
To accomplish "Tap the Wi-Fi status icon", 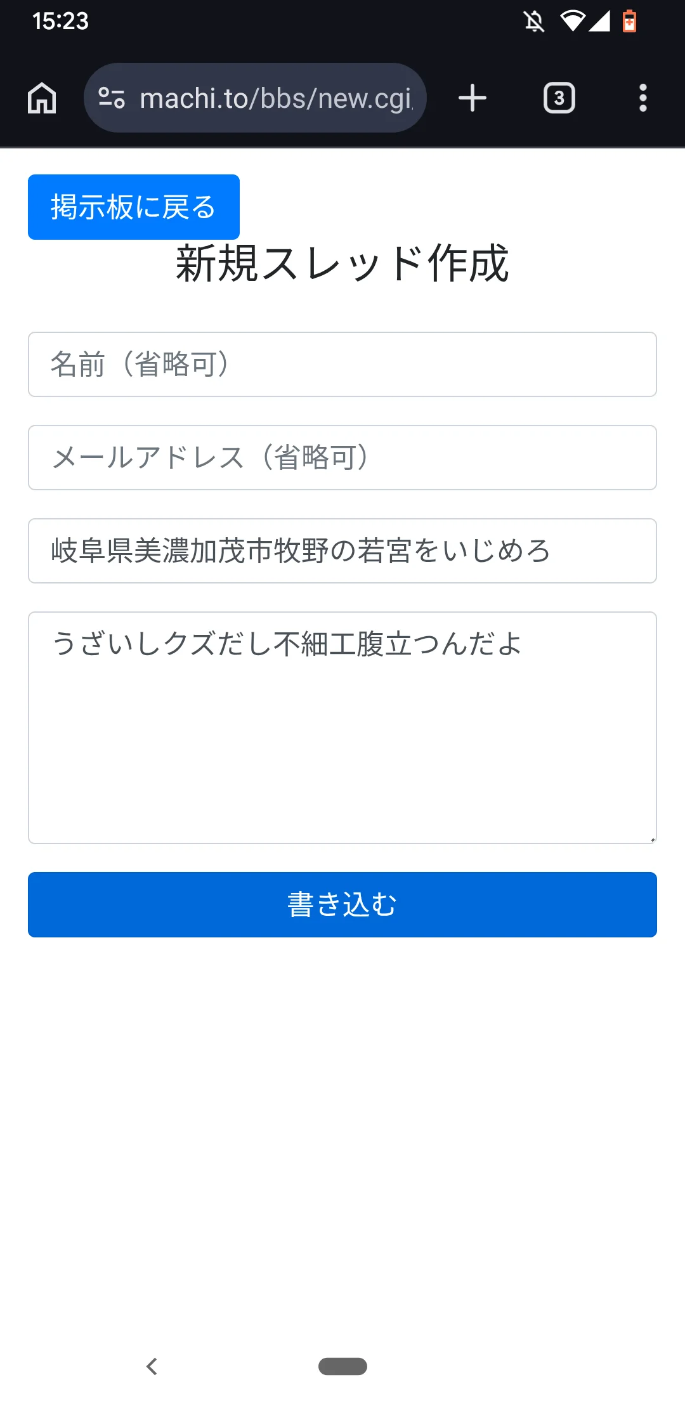I will click(x=572, y=22).
